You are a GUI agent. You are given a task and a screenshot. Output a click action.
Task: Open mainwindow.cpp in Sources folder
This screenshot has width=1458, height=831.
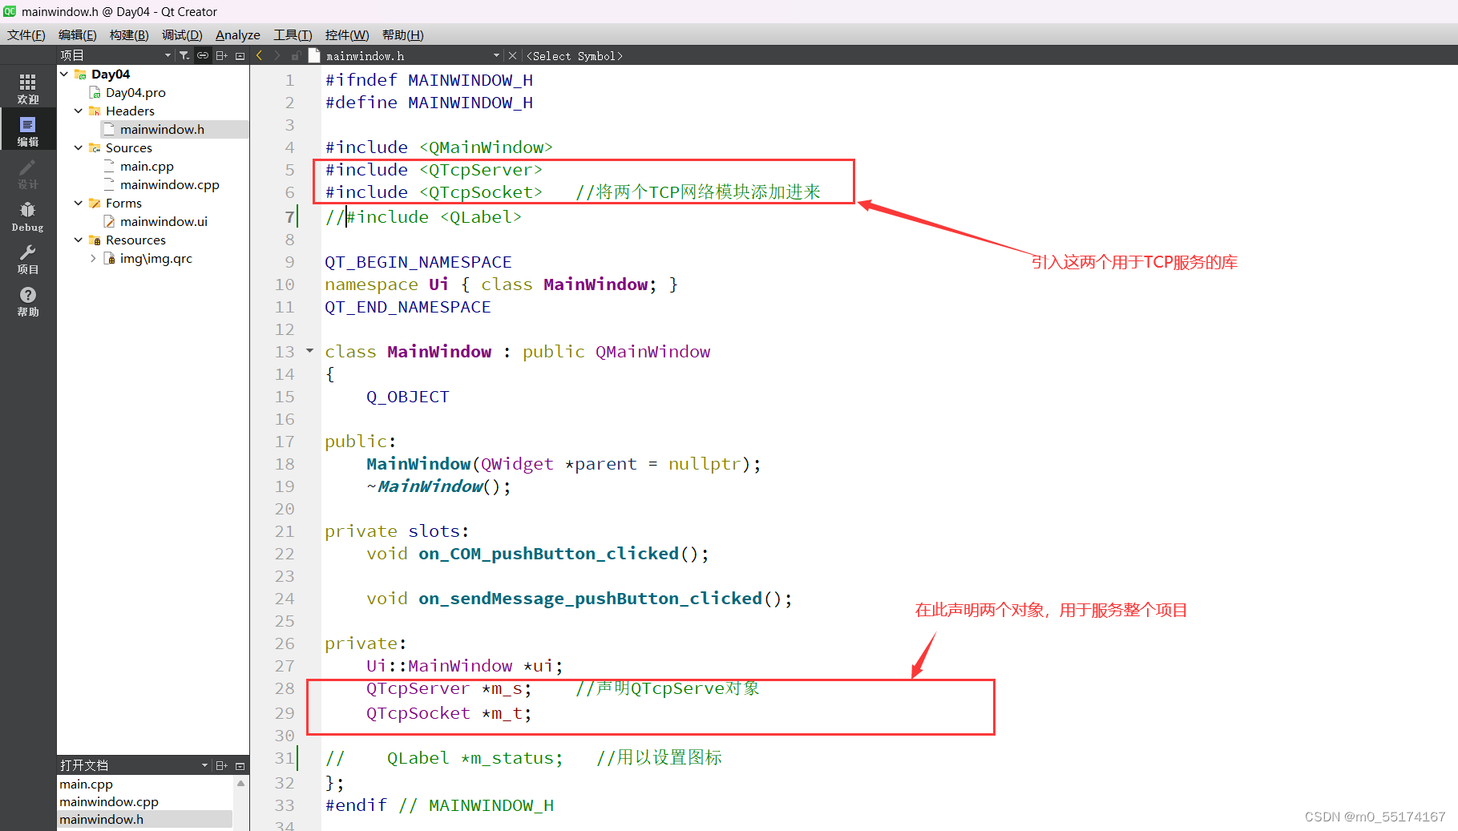coord(169,184)
